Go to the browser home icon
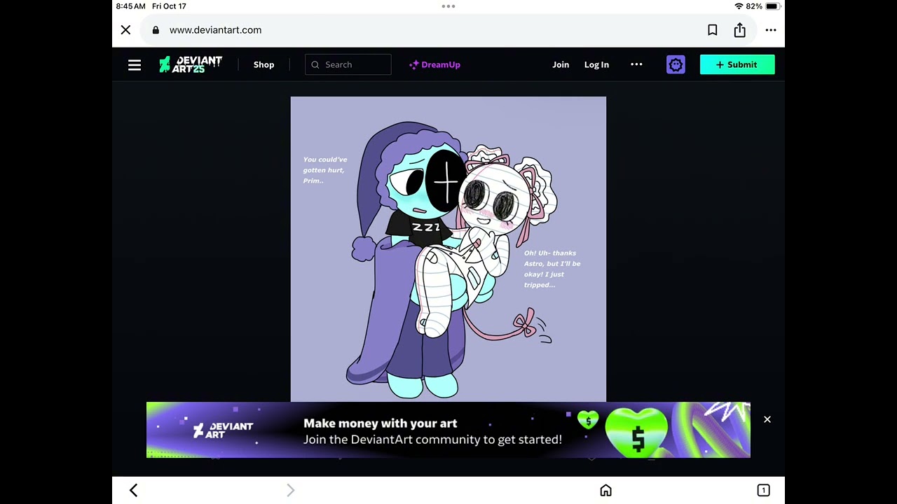 606,491
